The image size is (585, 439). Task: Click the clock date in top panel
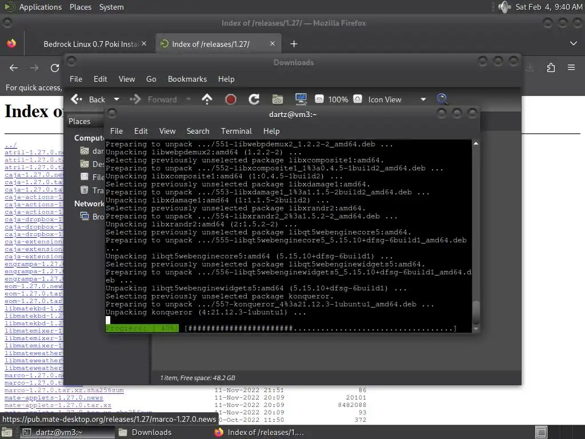(548, 7)
